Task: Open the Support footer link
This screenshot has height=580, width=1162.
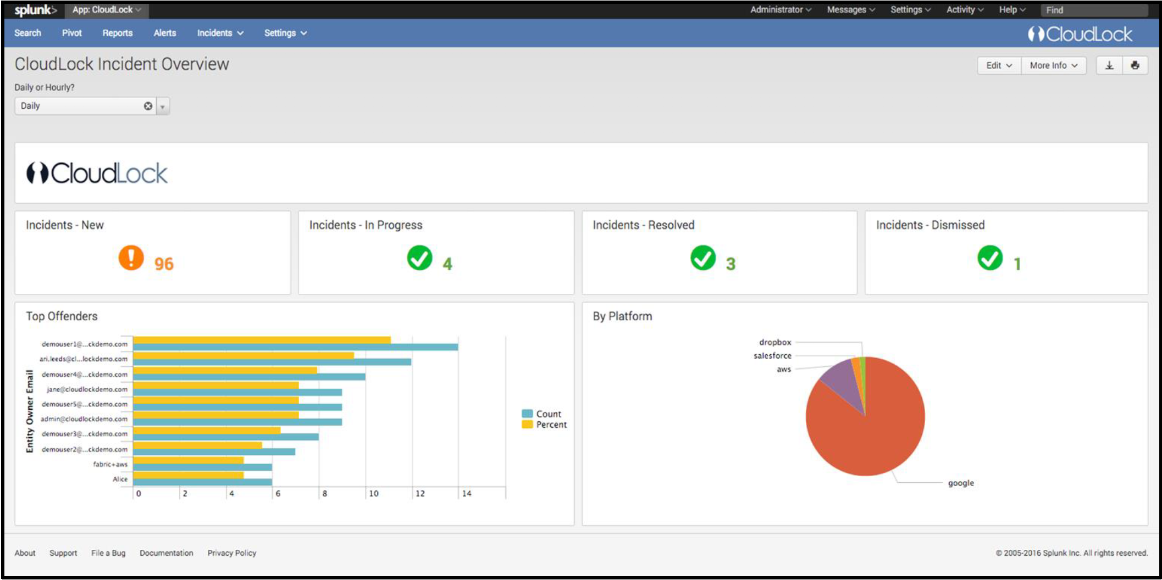Action: 63,553
